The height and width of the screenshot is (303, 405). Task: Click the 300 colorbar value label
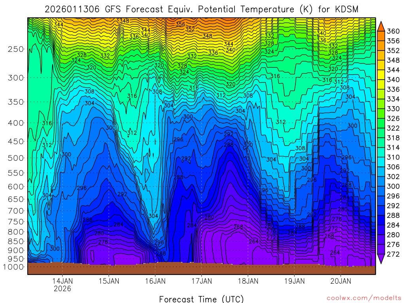(x=393, y=186)
